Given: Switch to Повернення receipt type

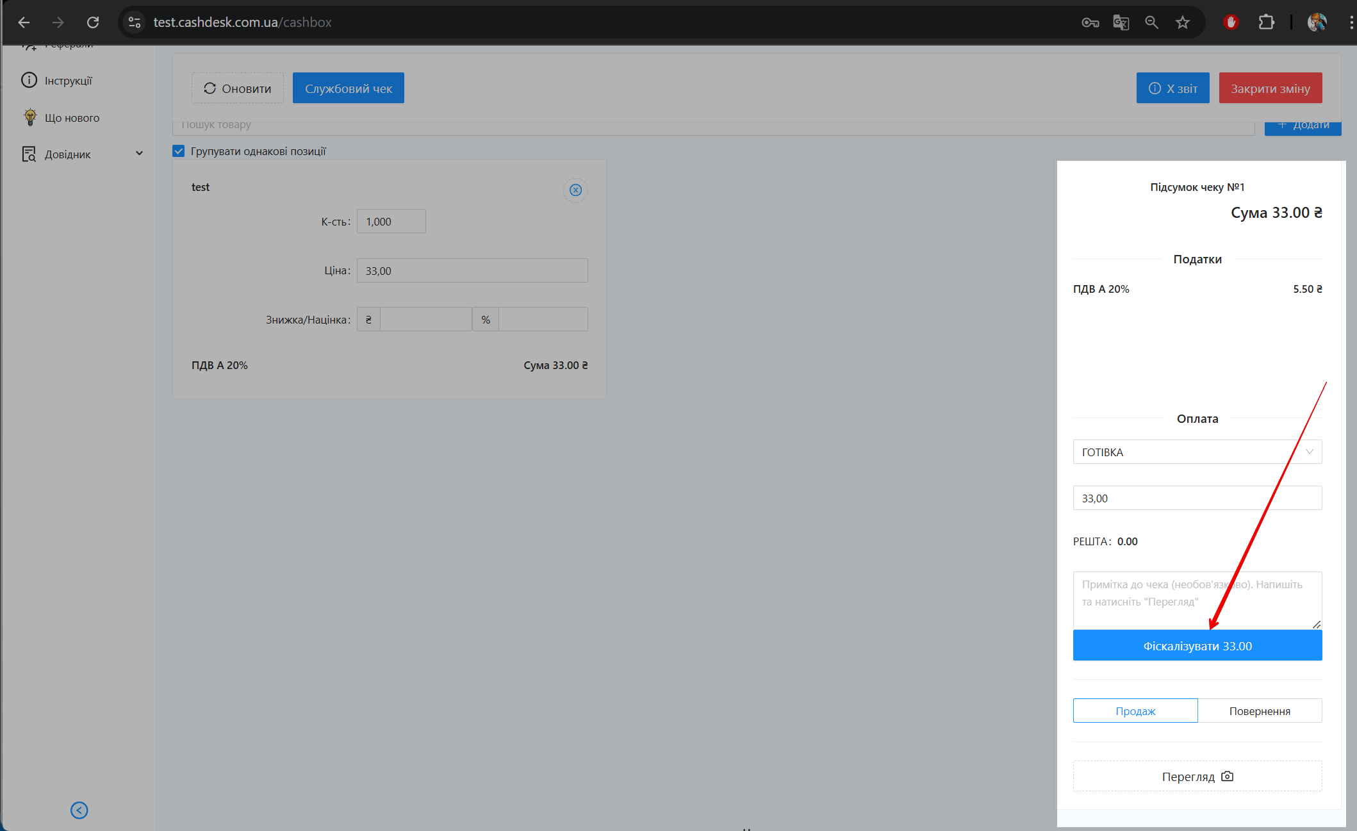Looking at the screenshot, I should pos(1259,711).
